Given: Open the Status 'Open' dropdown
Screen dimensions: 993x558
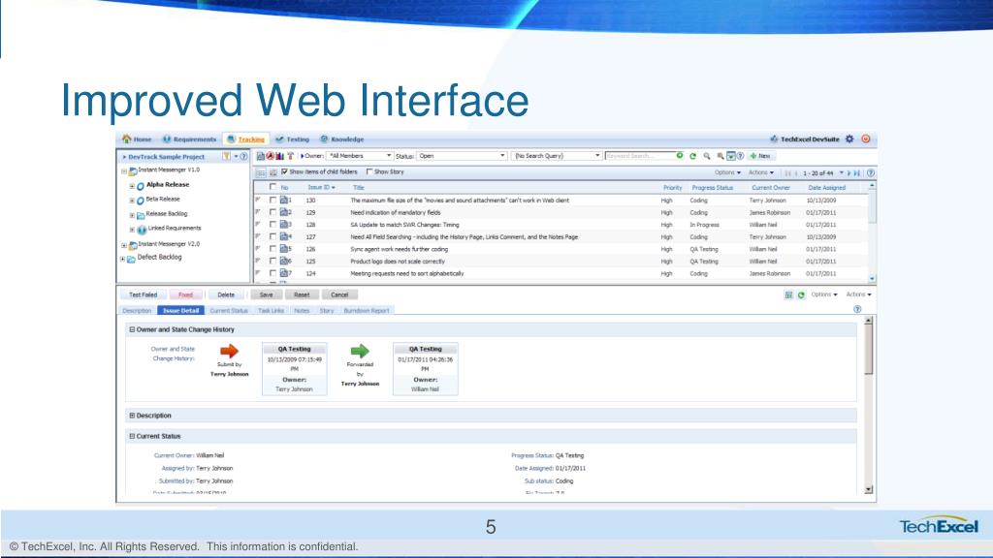Looking at the screenshot, I should pos(462,156).
